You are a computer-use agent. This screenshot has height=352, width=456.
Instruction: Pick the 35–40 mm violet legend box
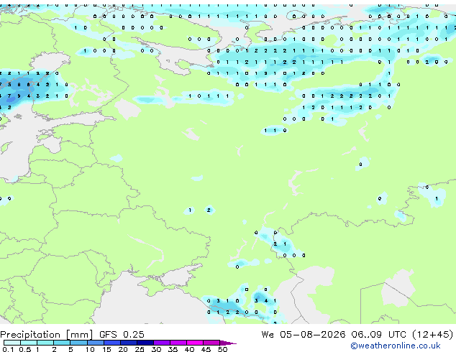pyautogui.click(x=178, y=343)
